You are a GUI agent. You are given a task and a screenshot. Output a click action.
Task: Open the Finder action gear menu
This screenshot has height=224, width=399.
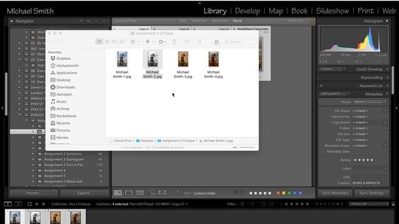coord(149,42)
